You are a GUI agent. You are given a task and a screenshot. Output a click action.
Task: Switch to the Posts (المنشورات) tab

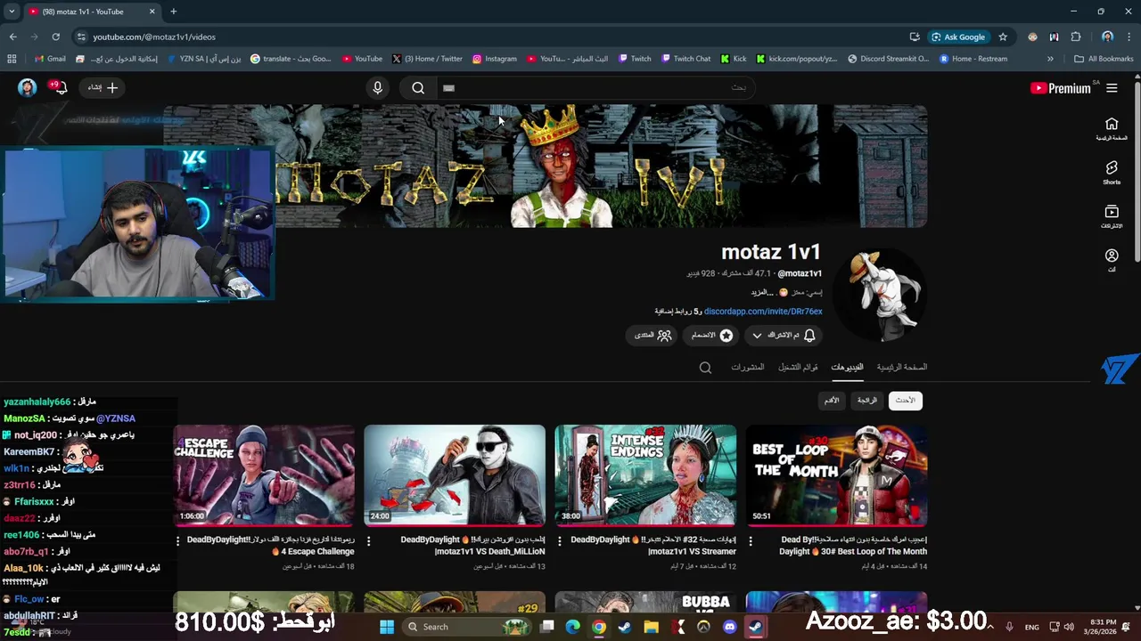(747, 367)
